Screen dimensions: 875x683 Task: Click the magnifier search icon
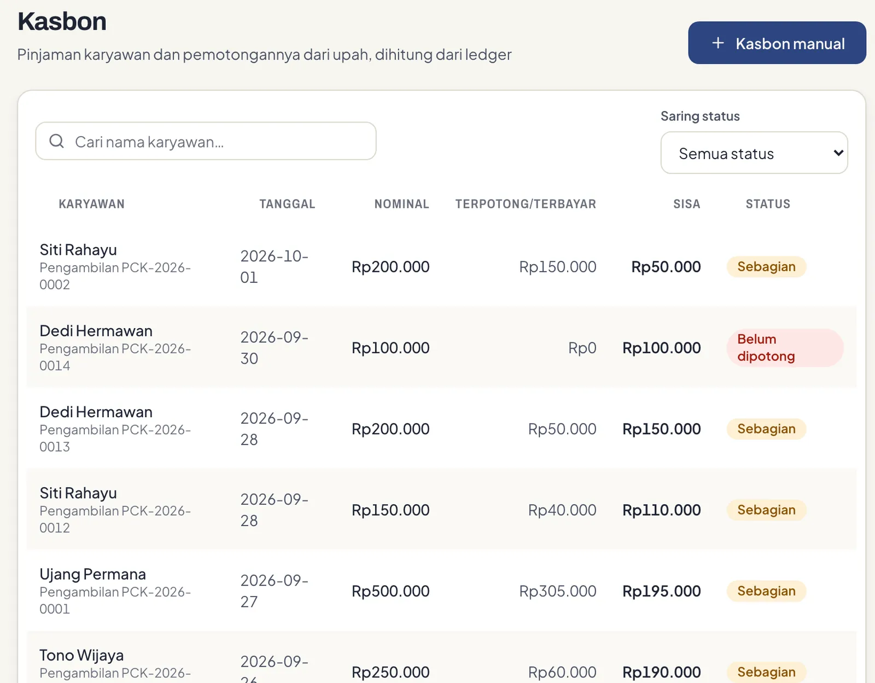57,141
